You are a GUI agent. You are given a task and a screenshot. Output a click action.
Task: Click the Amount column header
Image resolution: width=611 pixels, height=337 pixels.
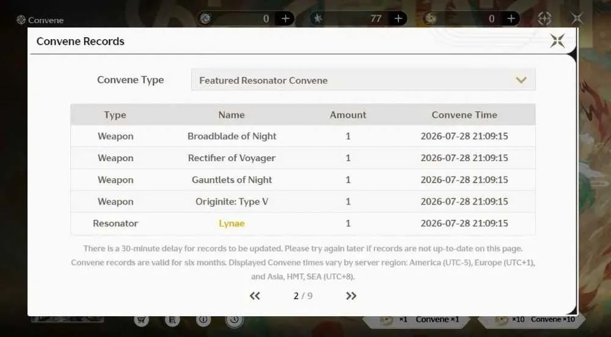tap(348, 115)
